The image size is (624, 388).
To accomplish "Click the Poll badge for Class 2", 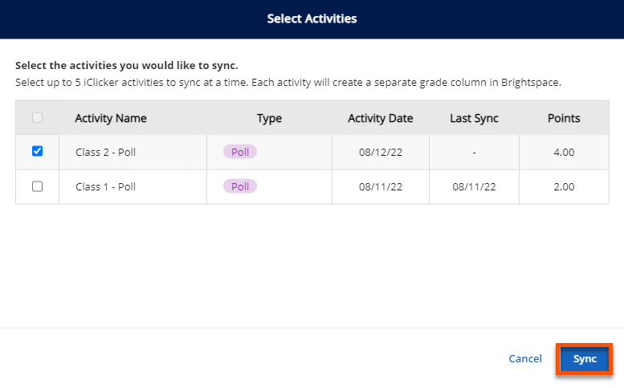I will (x=240, y=152).
